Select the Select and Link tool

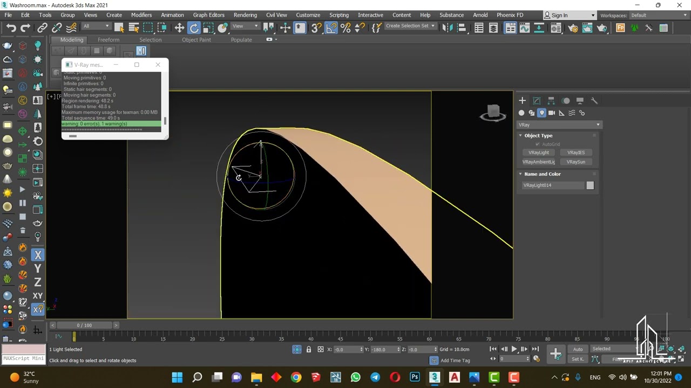[x=43, y=28]
